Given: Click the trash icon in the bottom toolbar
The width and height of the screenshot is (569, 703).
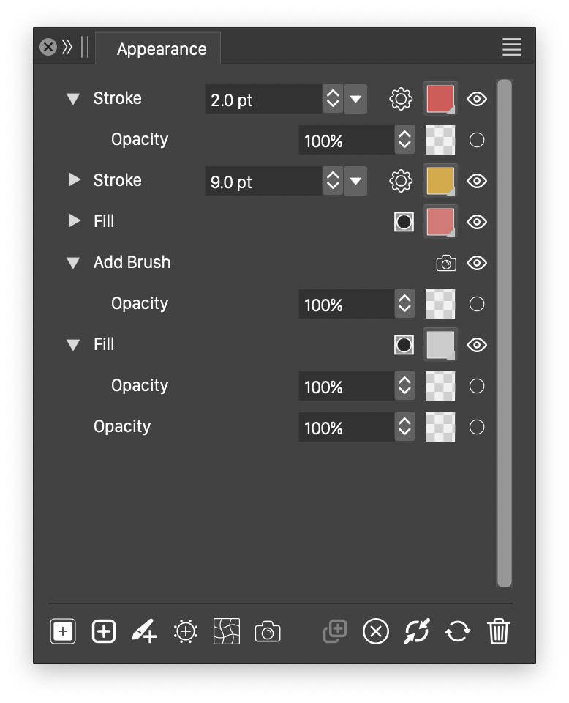Looking at the screenshot, I should pyautogui.click(x=498, y=631).
